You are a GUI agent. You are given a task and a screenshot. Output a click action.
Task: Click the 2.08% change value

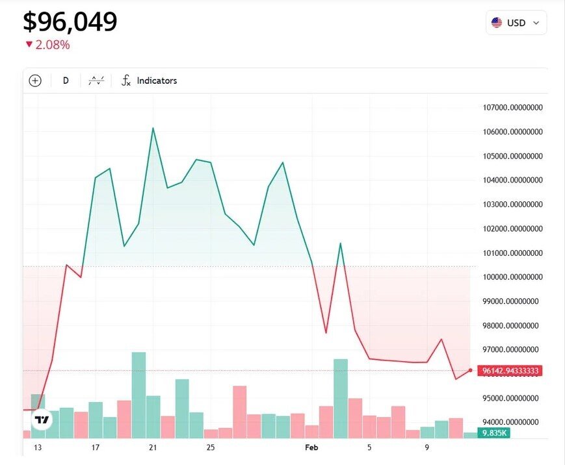[53, 45]
